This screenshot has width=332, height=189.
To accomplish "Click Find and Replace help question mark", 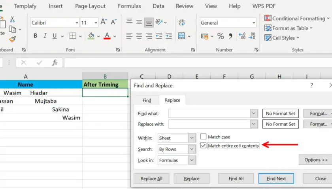I will (x=311, y=85).
